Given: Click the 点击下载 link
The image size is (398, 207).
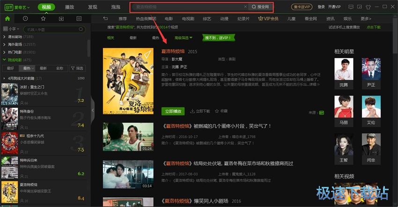Looking at the screenshot, I should coord(373,27).
